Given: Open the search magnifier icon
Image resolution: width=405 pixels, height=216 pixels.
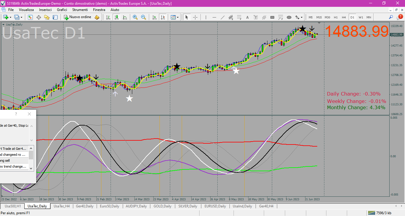Looking at the screenshot, I should click(391, 17).
